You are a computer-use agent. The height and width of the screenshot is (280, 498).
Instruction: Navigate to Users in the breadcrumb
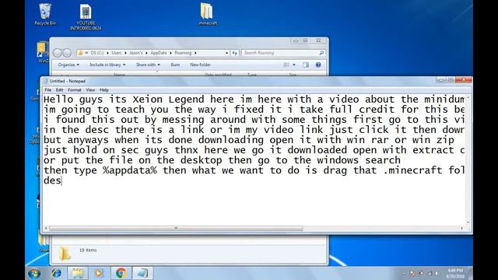pyautogui.click(x=117, y=53)
